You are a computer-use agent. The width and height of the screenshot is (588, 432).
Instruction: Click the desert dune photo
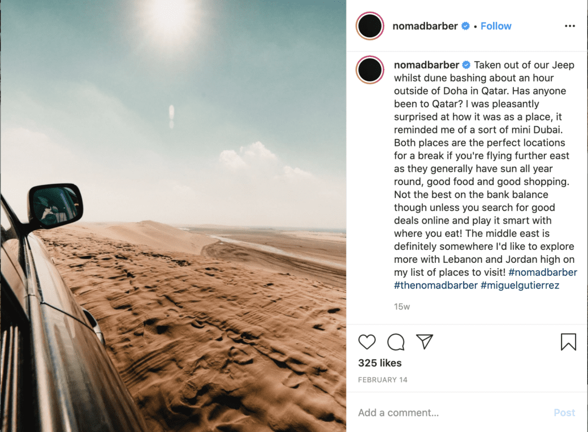click(x=173, y=216)
